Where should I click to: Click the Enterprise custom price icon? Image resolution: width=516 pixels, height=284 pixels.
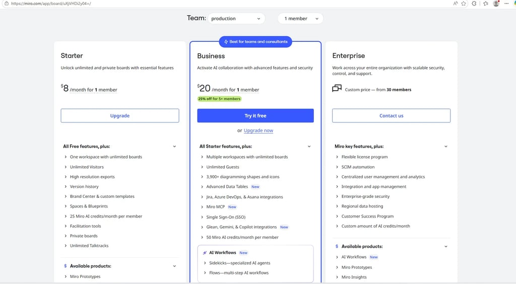click(x=337, y=88)
